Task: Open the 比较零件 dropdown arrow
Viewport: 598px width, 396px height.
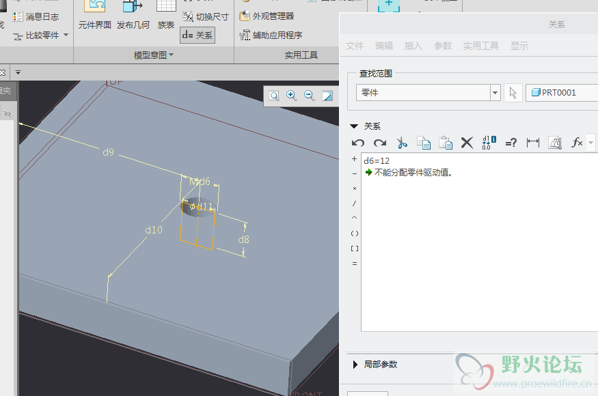Action: (66, 35)
